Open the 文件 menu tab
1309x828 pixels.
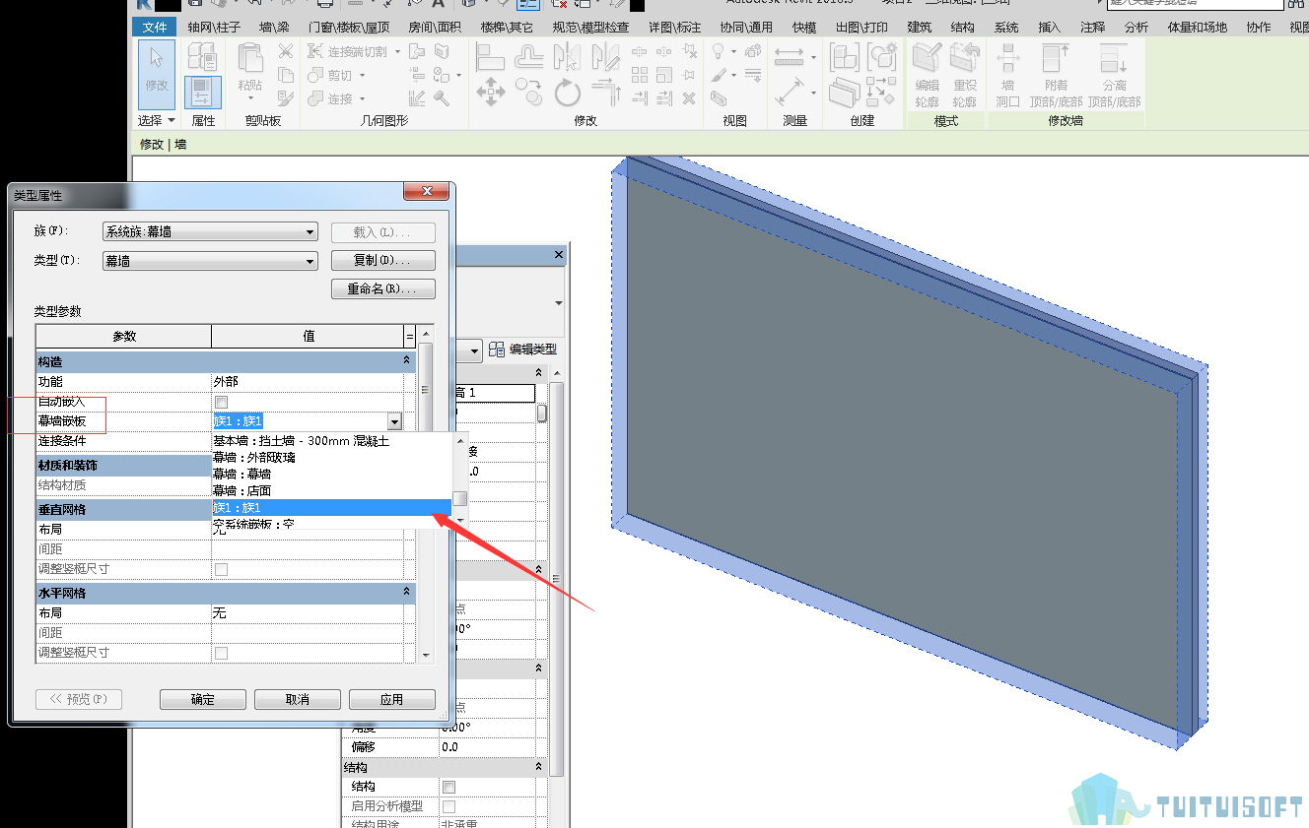click(x=155, y=28)
